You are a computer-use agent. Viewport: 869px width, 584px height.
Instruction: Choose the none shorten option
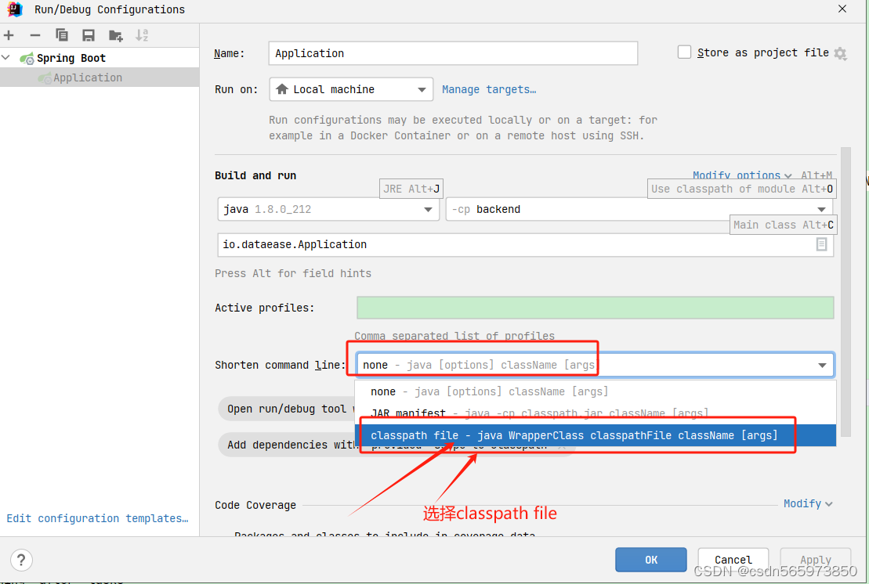(596, 391)
